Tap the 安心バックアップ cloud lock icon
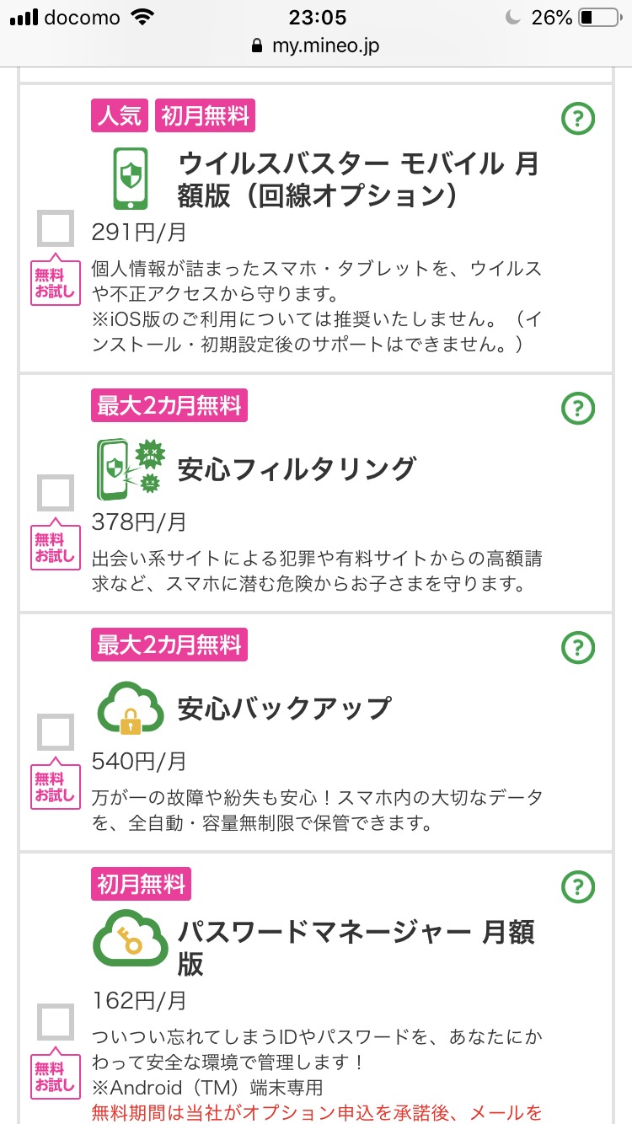 coord(131,708)
